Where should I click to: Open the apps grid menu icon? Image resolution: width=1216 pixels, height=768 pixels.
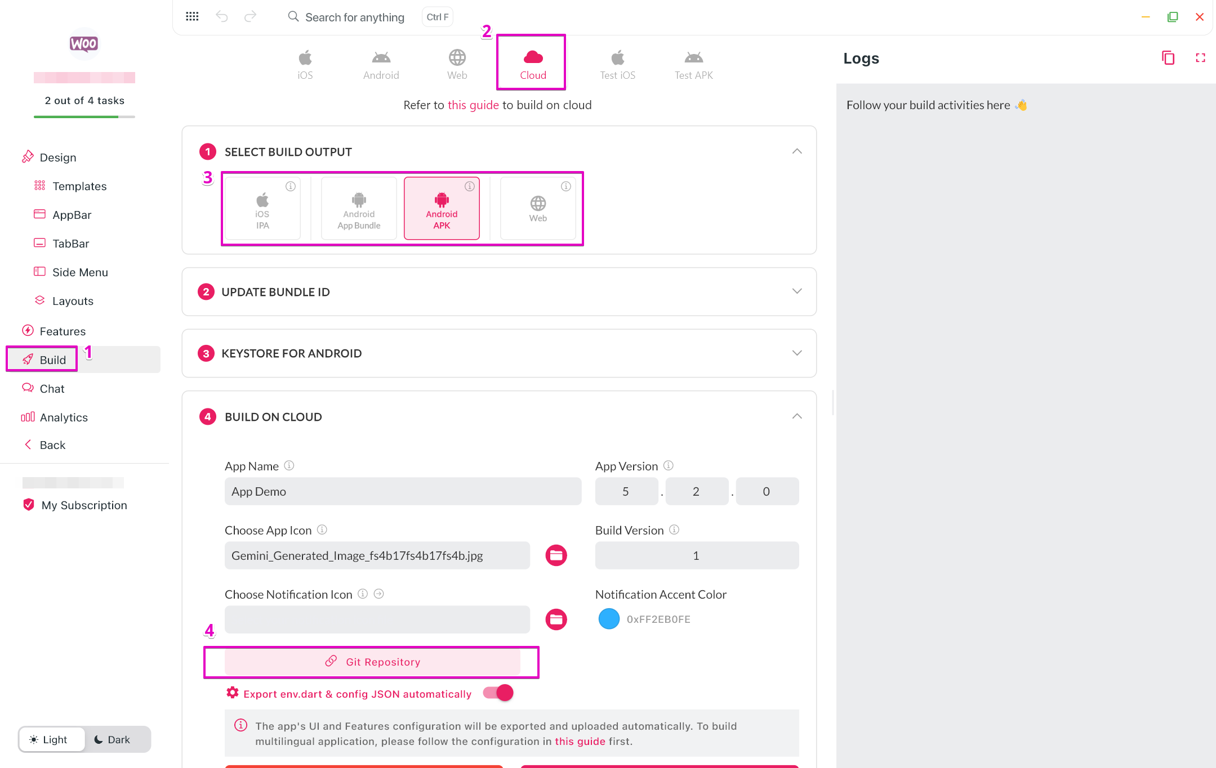(192, 16)
